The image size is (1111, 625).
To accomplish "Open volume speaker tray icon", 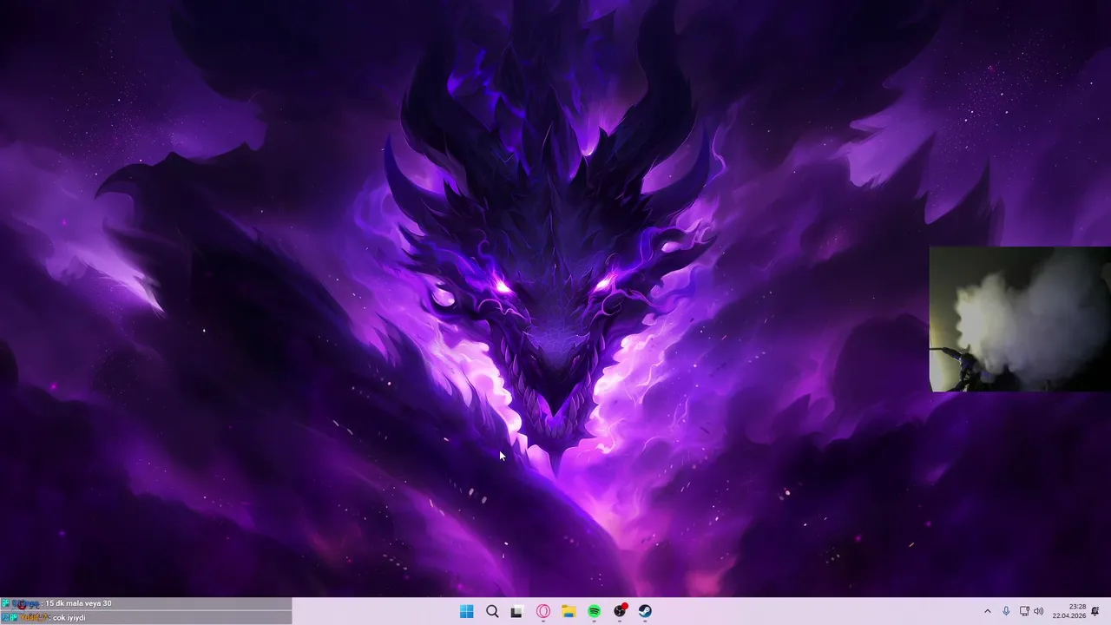I will 1039,611.
